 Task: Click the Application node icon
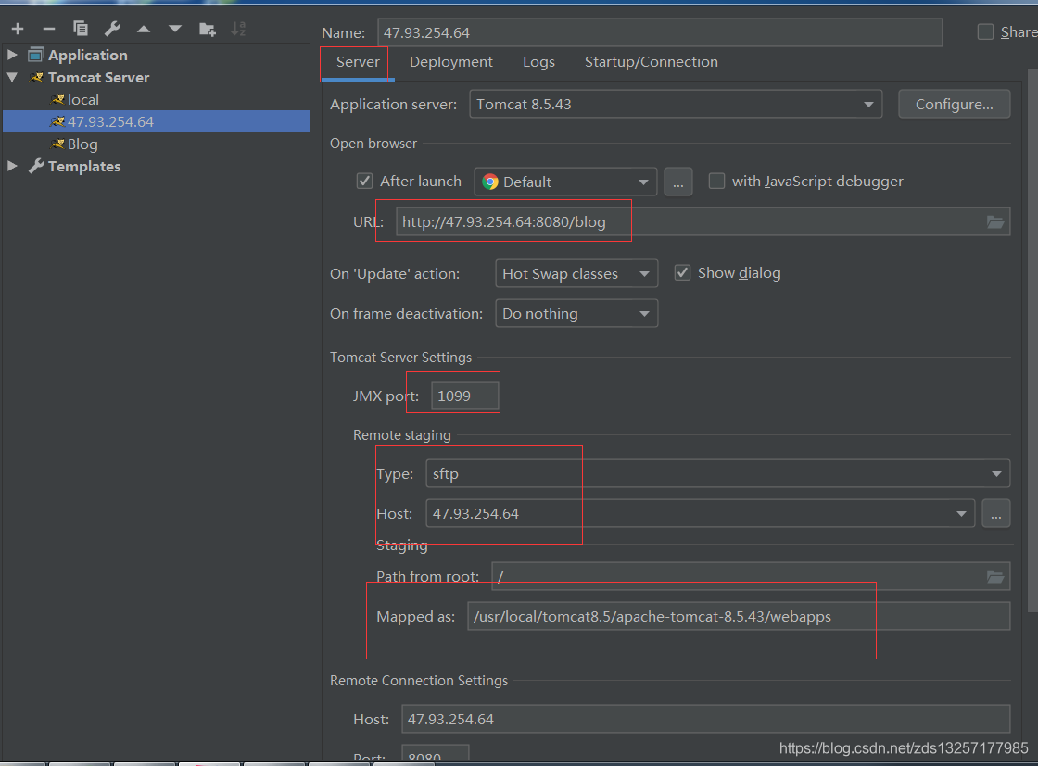pos(36,55)
